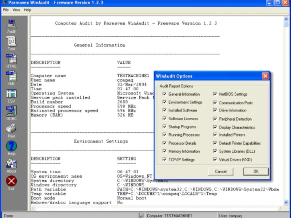Click the 'General Information' heading
This screenshot has height=218, width=291.
point(99,45)
